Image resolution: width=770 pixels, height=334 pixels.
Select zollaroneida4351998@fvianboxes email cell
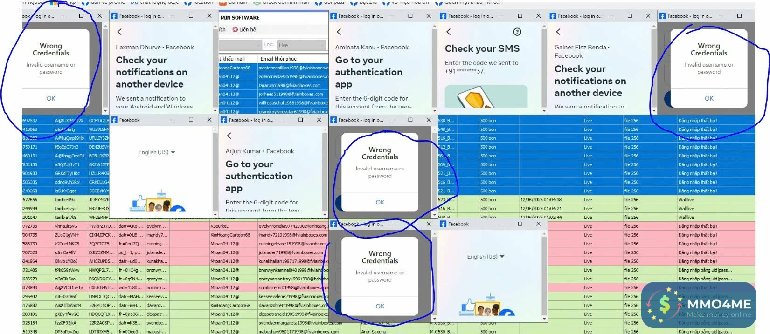[293, 77]
